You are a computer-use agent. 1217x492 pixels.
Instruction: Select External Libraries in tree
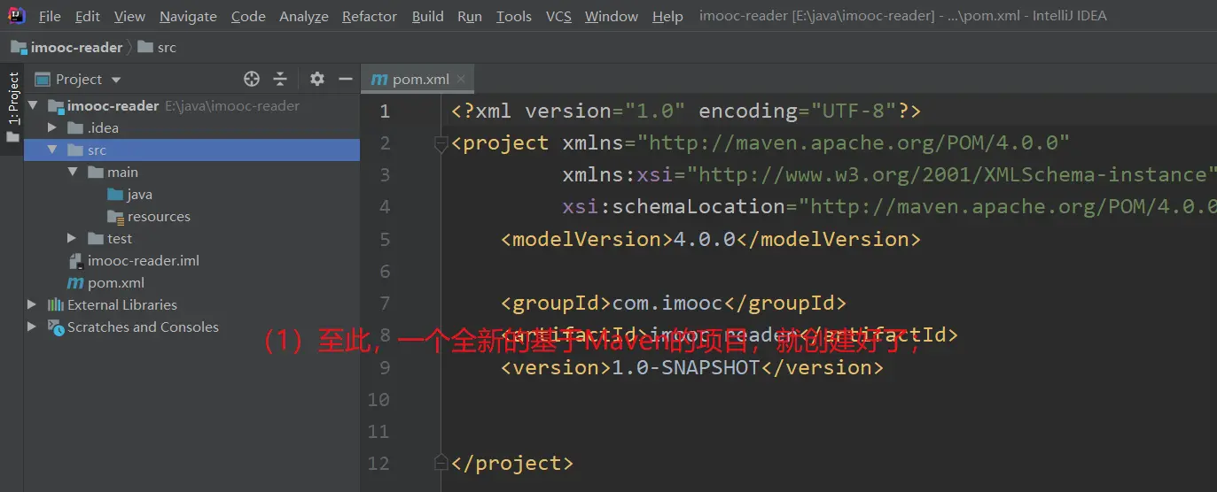[x=192, y=304]
